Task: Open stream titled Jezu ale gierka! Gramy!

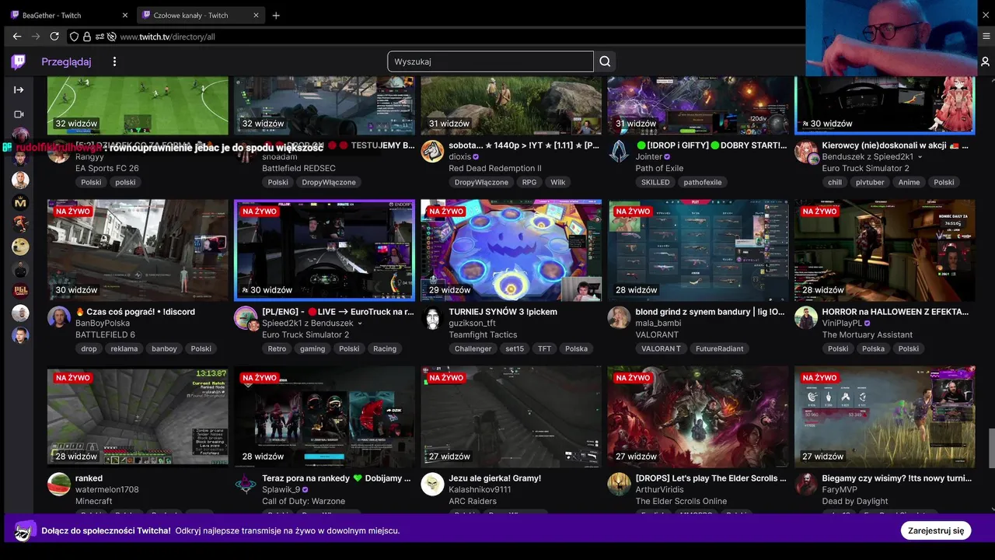Action: click(x=495, y=478)
